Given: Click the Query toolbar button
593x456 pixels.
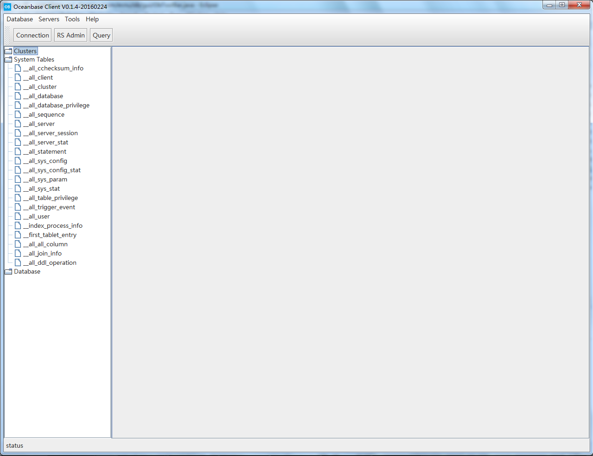Looking at the screenshot, I should tap(102, 35).
